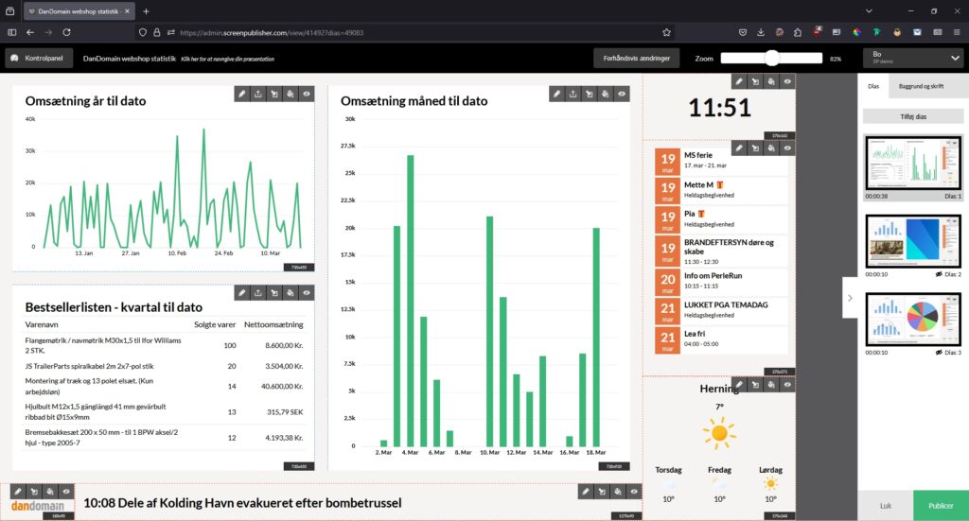969x521 pixels.
Task: Open colour bucket for the clock widget
Action: 771,81
